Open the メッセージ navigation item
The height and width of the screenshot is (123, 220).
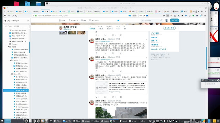tap(94, 20)
